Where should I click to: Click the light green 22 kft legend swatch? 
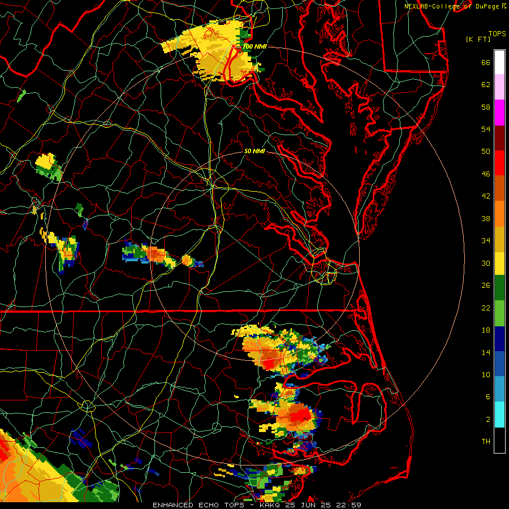(x=499, y=313)
